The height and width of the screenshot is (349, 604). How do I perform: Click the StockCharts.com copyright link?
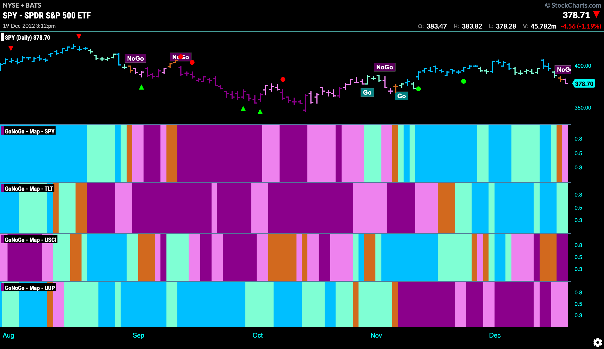coord(573,5)
